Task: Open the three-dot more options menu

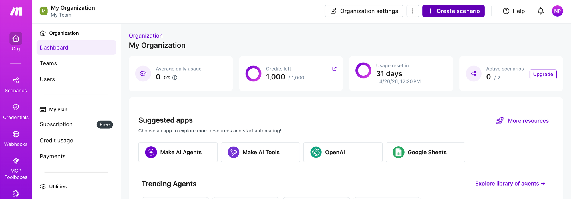Action: pos(413,11)
